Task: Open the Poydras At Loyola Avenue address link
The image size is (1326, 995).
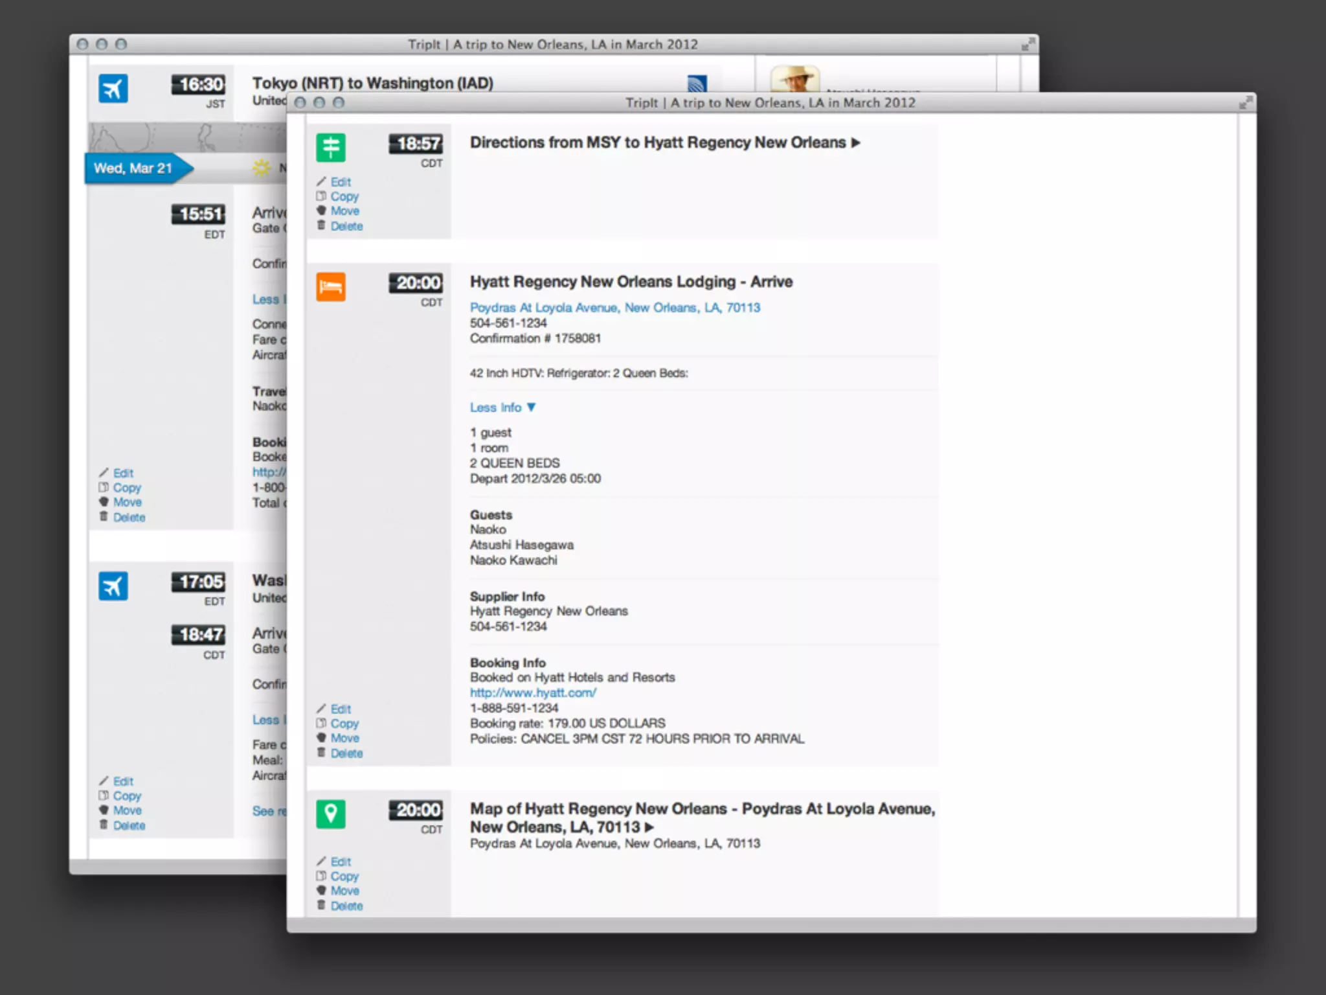Action: (614, 308)
